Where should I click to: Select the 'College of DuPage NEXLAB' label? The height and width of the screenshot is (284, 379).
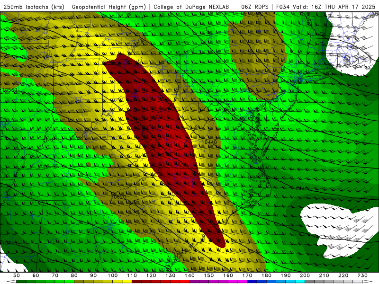pyautogui.click(x=191, y=7)
